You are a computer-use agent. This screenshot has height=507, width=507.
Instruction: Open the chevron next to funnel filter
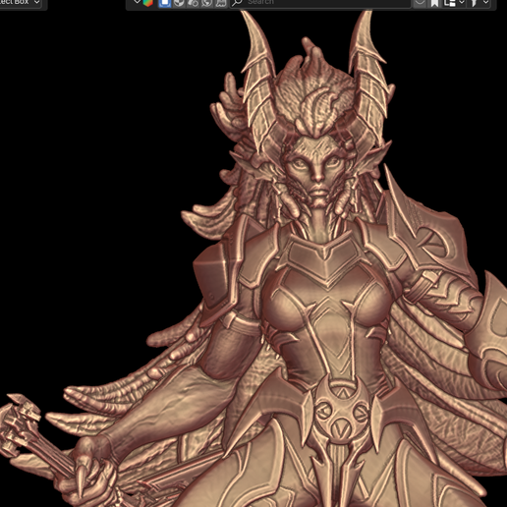click(x=486, y=3)
